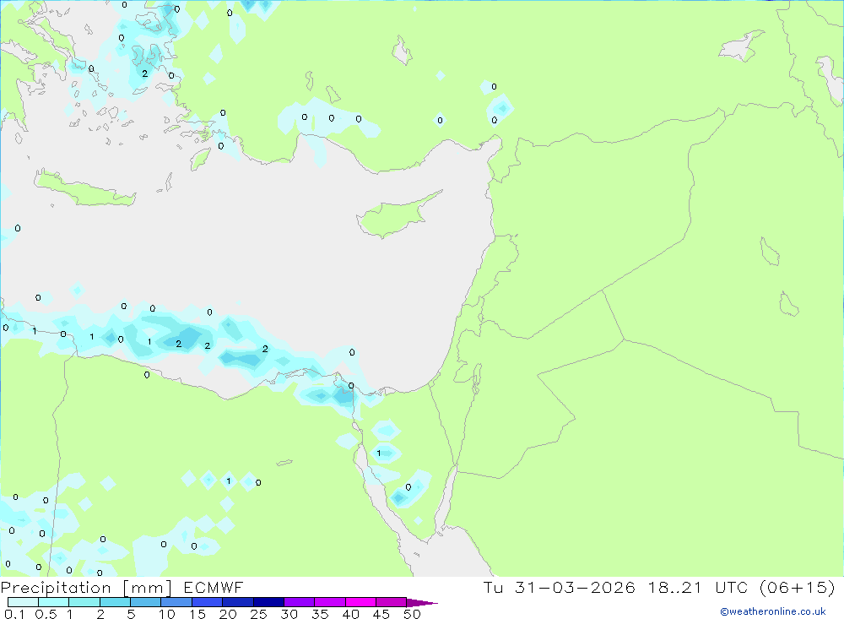Pick the 2–5 mm legend color swatch
This screenshot has width=844, height=619.
115,602
